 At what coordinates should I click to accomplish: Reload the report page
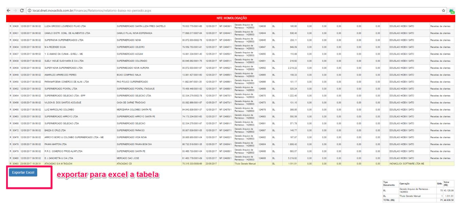[22, 11]
